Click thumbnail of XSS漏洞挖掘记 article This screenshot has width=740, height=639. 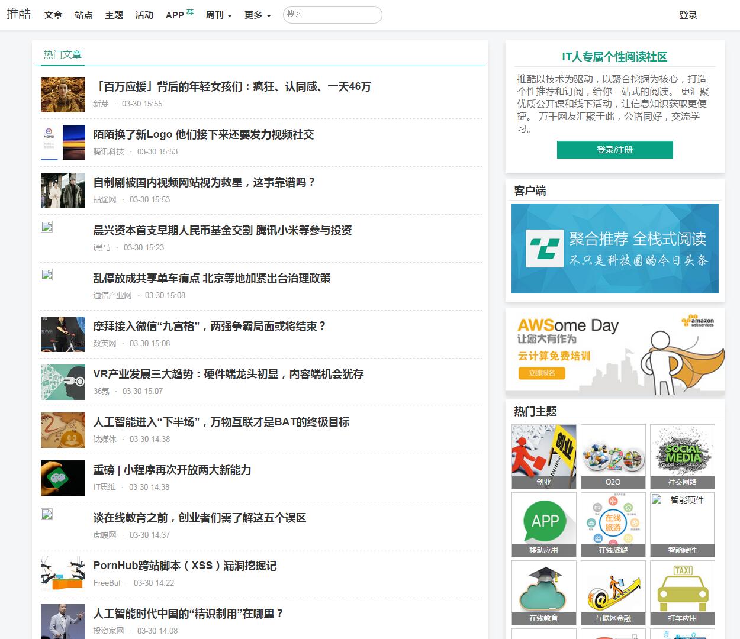(x=63, y=574)
